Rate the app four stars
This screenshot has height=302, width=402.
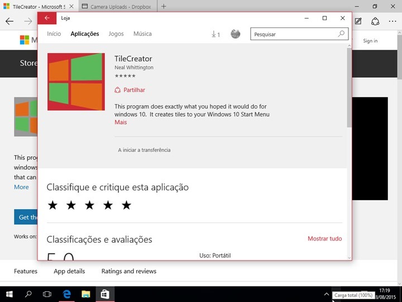coord(108,205)
